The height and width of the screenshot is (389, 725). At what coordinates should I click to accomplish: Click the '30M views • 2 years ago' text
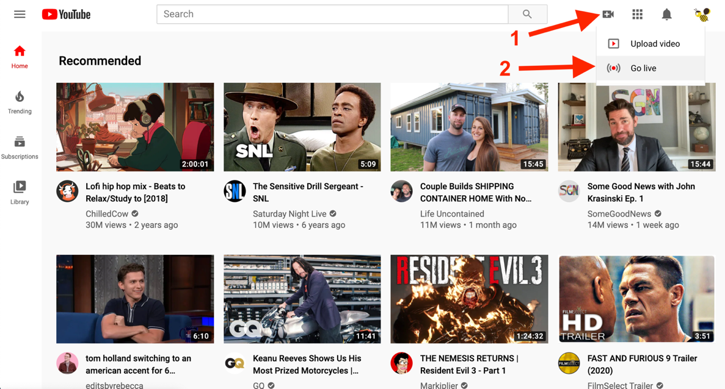coord(132,225)
